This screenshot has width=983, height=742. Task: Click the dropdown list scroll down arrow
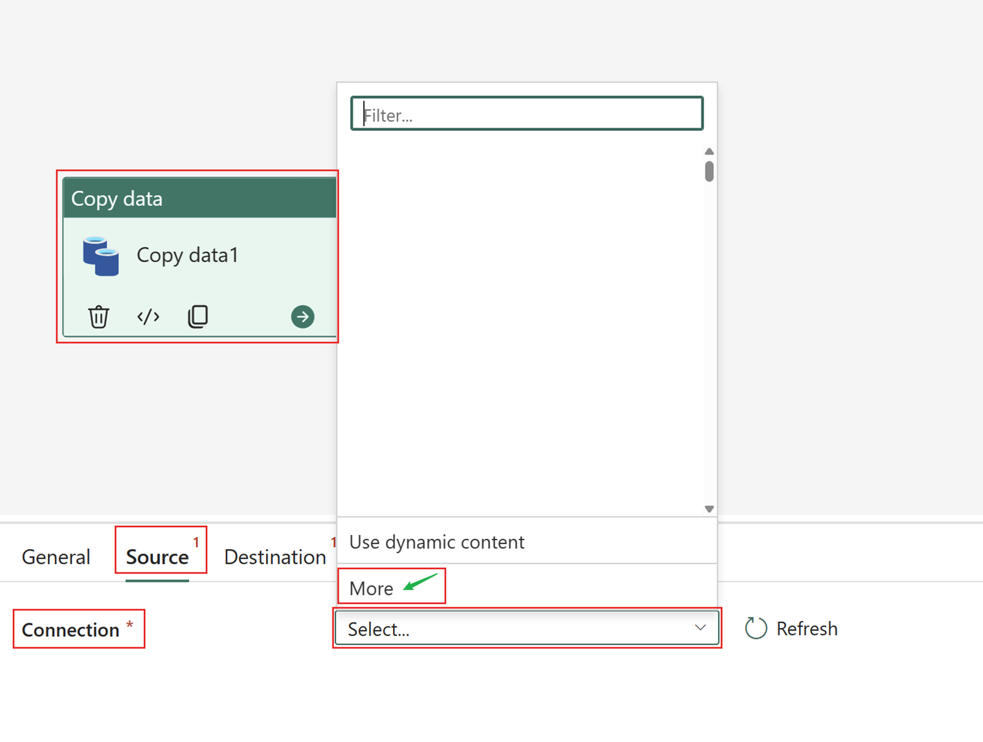tap(709, 509)
